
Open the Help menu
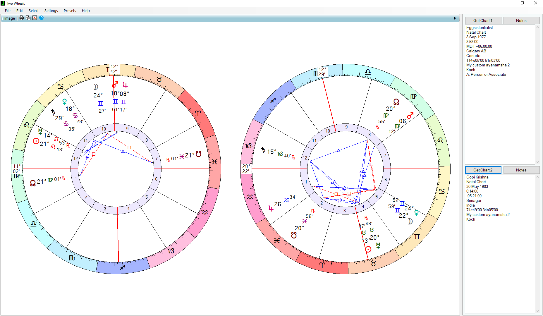click(86, 11)
